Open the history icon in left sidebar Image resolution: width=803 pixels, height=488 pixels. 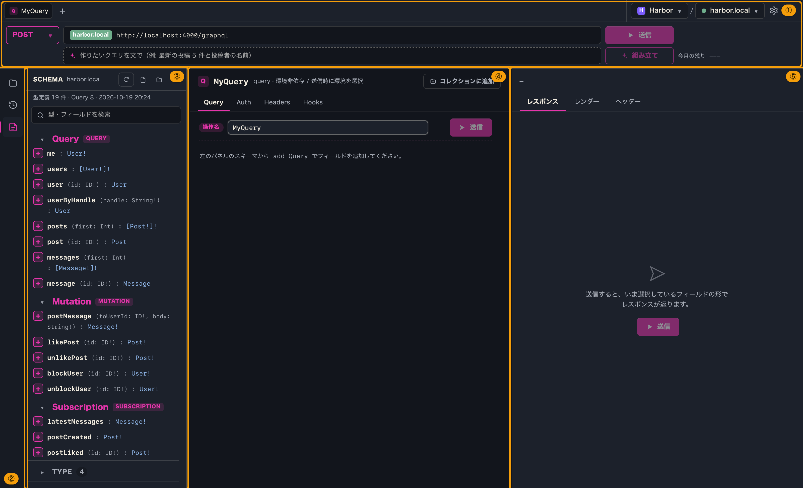[x=13, y=105]
